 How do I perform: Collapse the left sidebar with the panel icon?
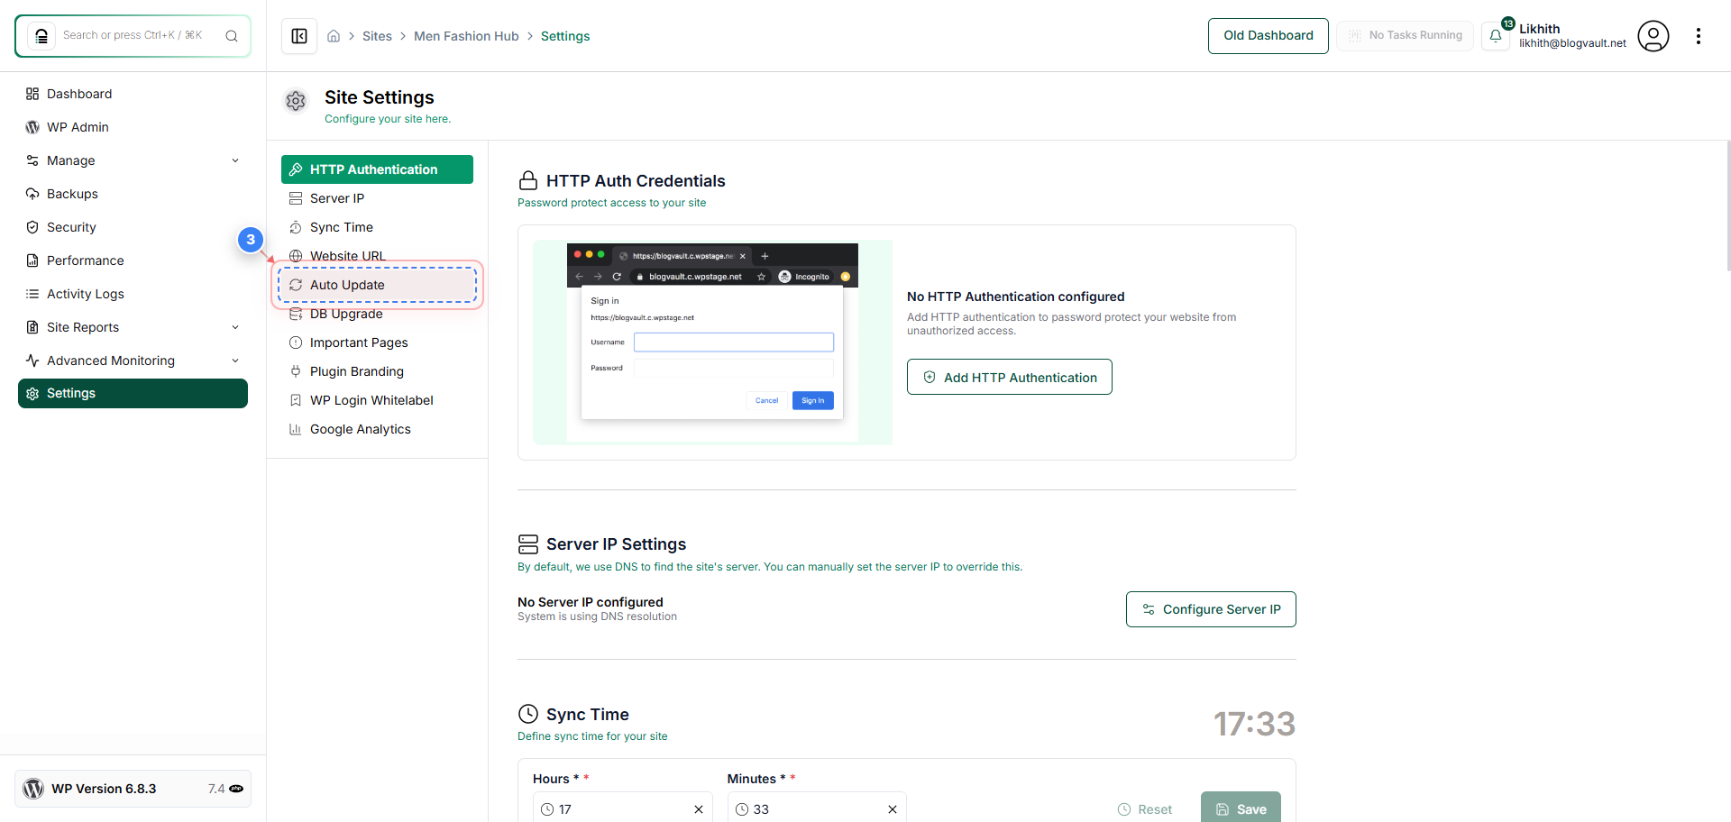point(298,36)
